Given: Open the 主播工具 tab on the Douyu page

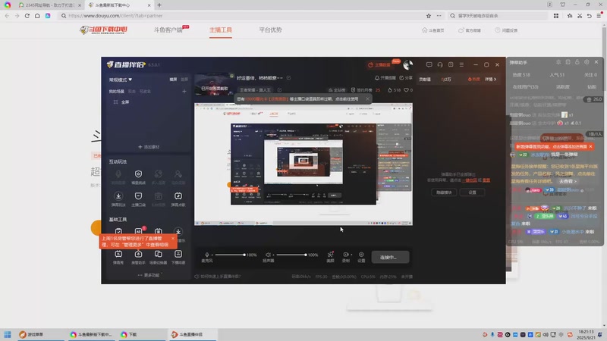Looking at the screenshot, I should [221, 30].
